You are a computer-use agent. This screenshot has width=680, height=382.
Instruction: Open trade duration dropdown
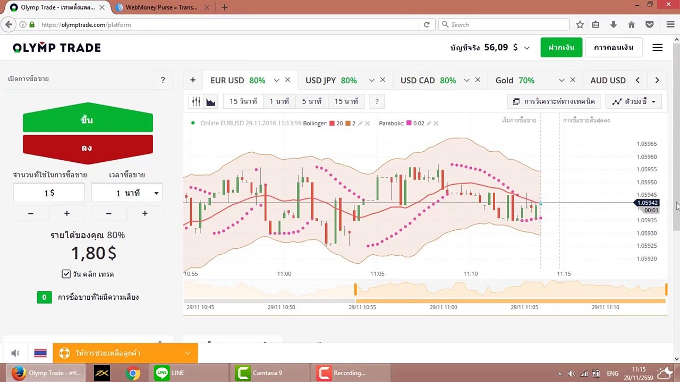(x=126, y=193)
